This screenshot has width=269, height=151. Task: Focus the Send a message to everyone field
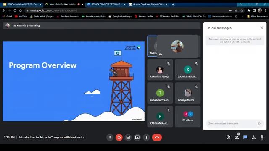click(x=232, y=123)
